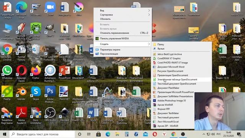The width and height of the screenshot is (245, 138).
Task: Open the PeaZip desktop icon
Action: coord(7,93)
